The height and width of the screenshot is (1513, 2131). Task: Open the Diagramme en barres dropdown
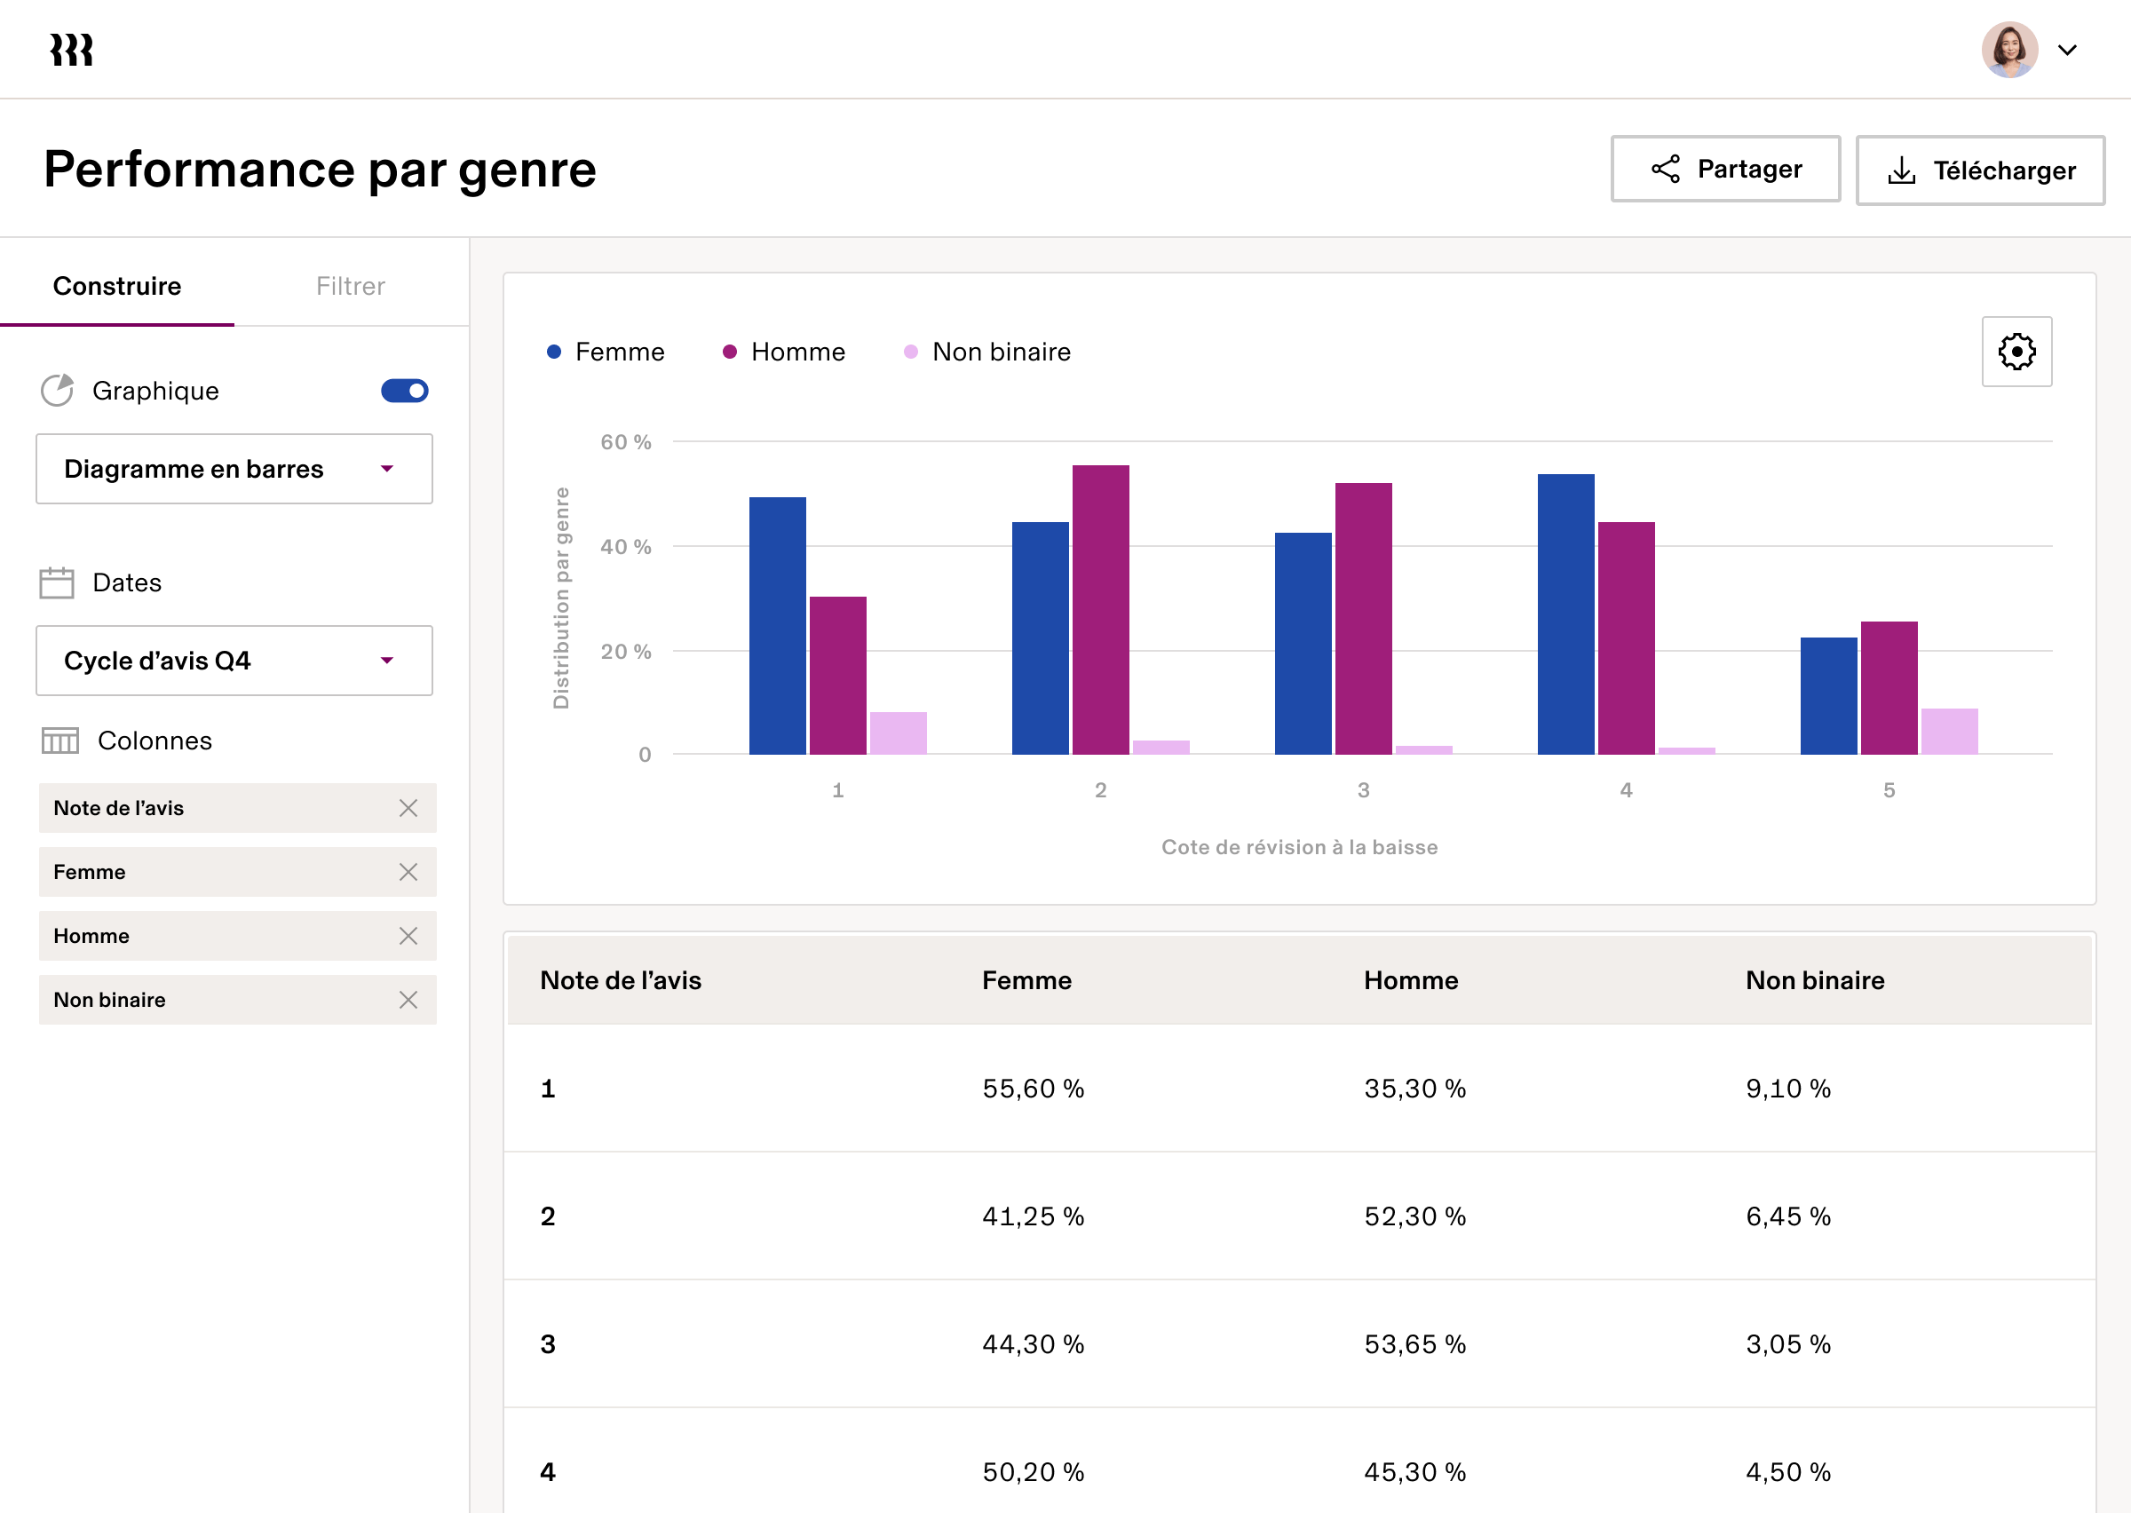tap(234, 469)
